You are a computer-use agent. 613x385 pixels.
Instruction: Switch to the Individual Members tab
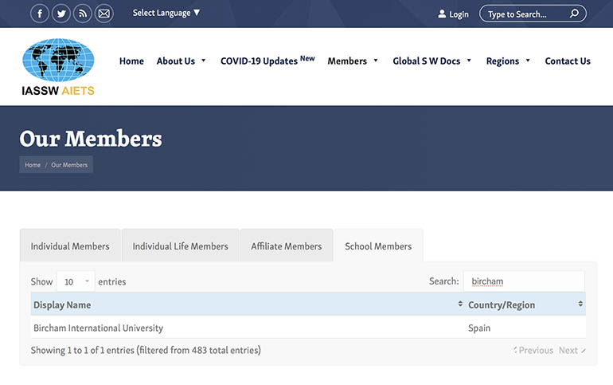point(70,246)
